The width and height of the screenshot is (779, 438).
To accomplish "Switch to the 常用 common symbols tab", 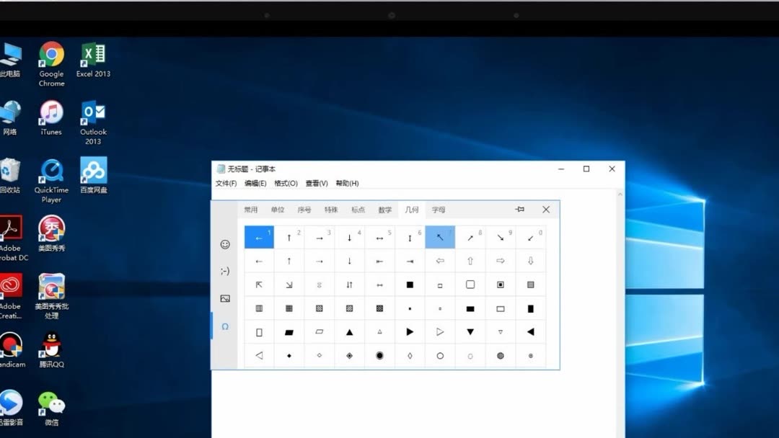I will tap(250, 210).
